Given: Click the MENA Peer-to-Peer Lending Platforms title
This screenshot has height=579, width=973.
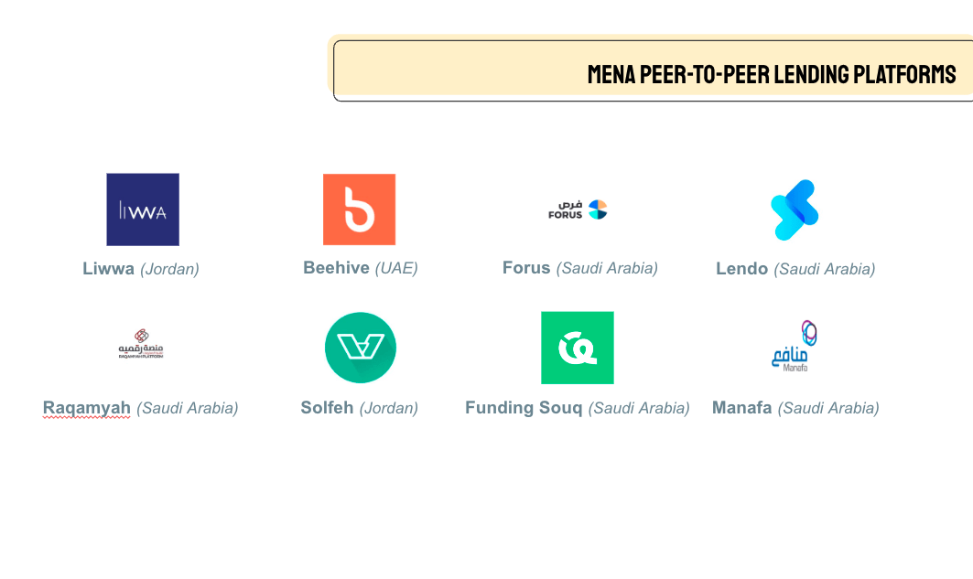Looking at the screenshot, I should pyautogui.click(x=772, y=74).
